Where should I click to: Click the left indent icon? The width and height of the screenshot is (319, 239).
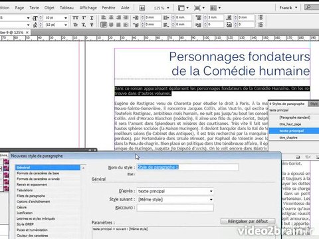pos(136,18)
